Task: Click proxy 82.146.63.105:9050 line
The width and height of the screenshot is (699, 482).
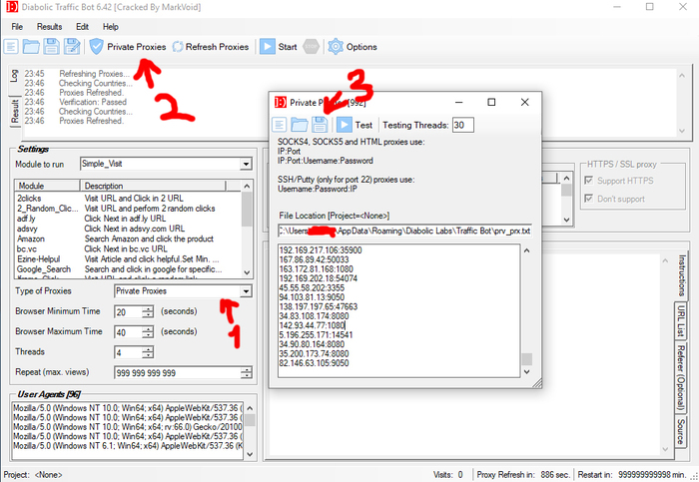Action: click(314, 363)
